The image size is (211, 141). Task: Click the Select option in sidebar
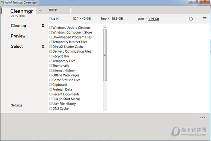coord(17,46)
